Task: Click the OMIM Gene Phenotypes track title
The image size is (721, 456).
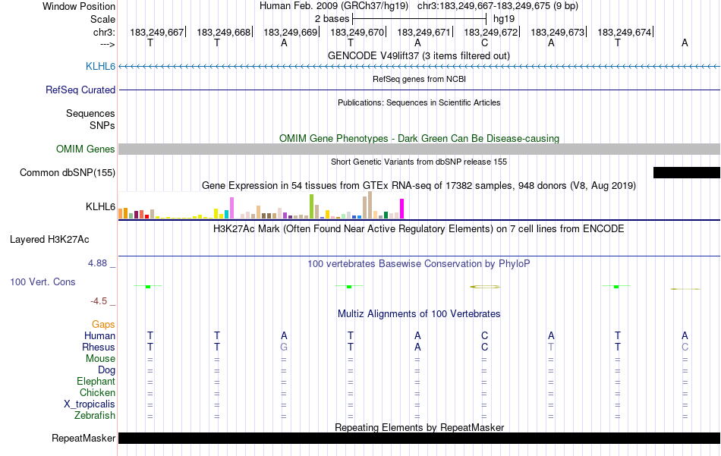Action: pos(419,138)
